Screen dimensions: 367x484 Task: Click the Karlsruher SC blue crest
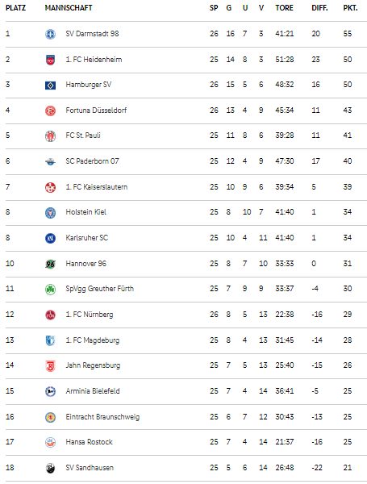tap(50, 238)
